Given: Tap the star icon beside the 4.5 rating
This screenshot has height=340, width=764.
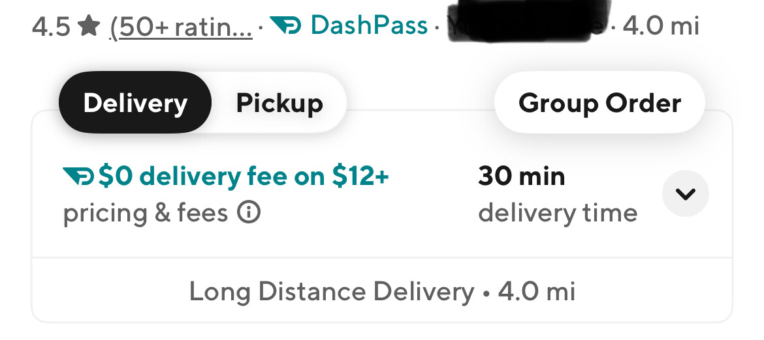Looking at the screenshot, I should 89,27.
